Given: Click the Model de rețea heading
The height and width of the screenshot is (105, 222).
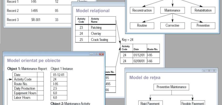Looking at the screenshot, I should tap(145, 77).
